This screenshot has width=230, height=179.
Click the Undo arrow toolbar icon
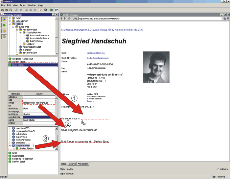click(16, 10)
